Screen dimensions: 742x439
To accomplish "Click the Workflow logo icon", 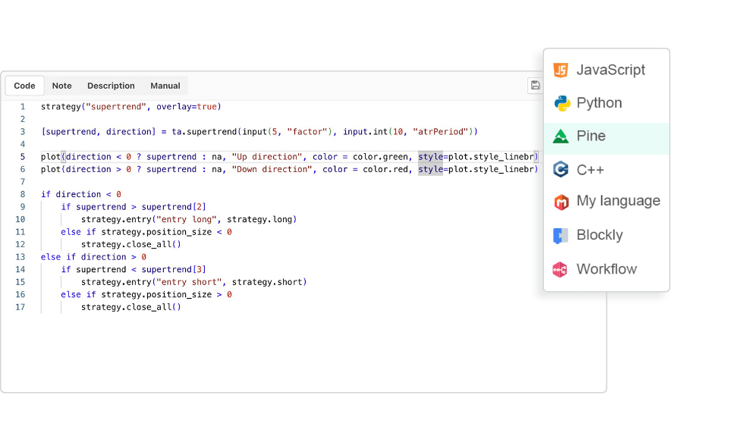I will [560, 270].
